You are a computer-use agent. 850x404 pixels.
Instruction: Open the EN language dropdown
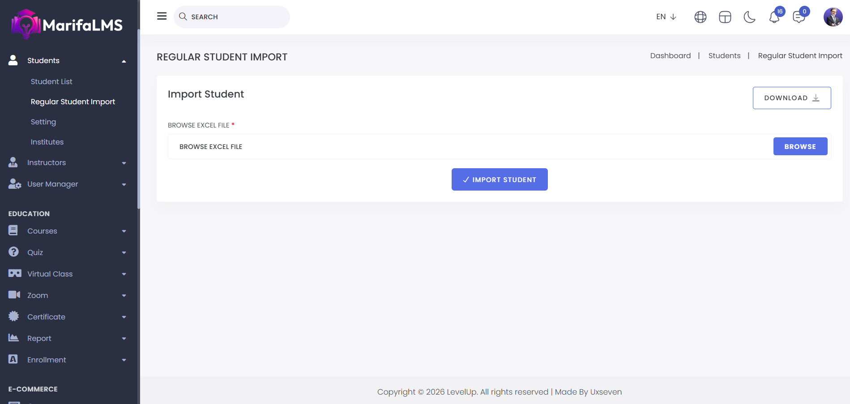click(666, 17)
